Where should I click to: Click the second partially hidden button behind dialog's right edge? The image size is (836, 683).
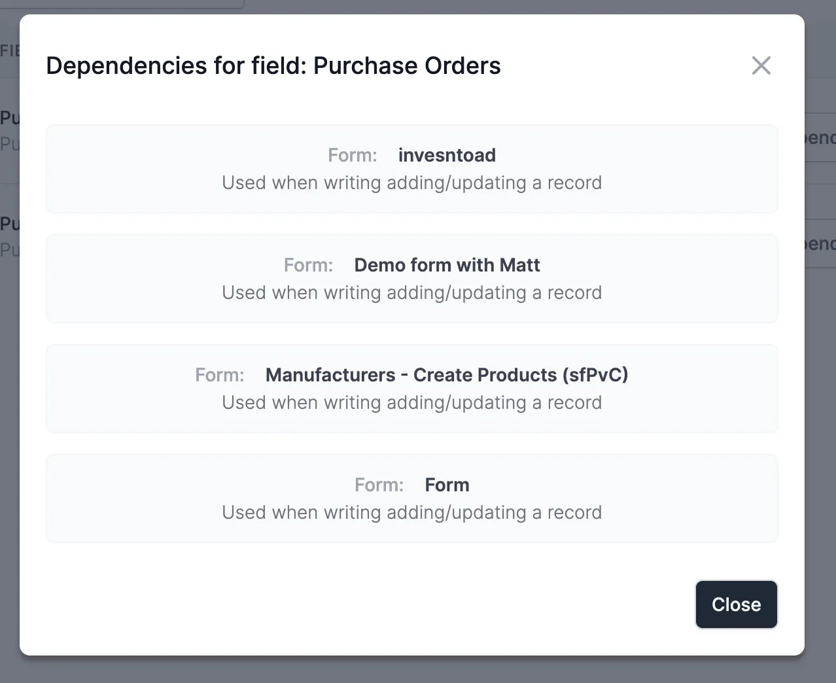[820, 243]
